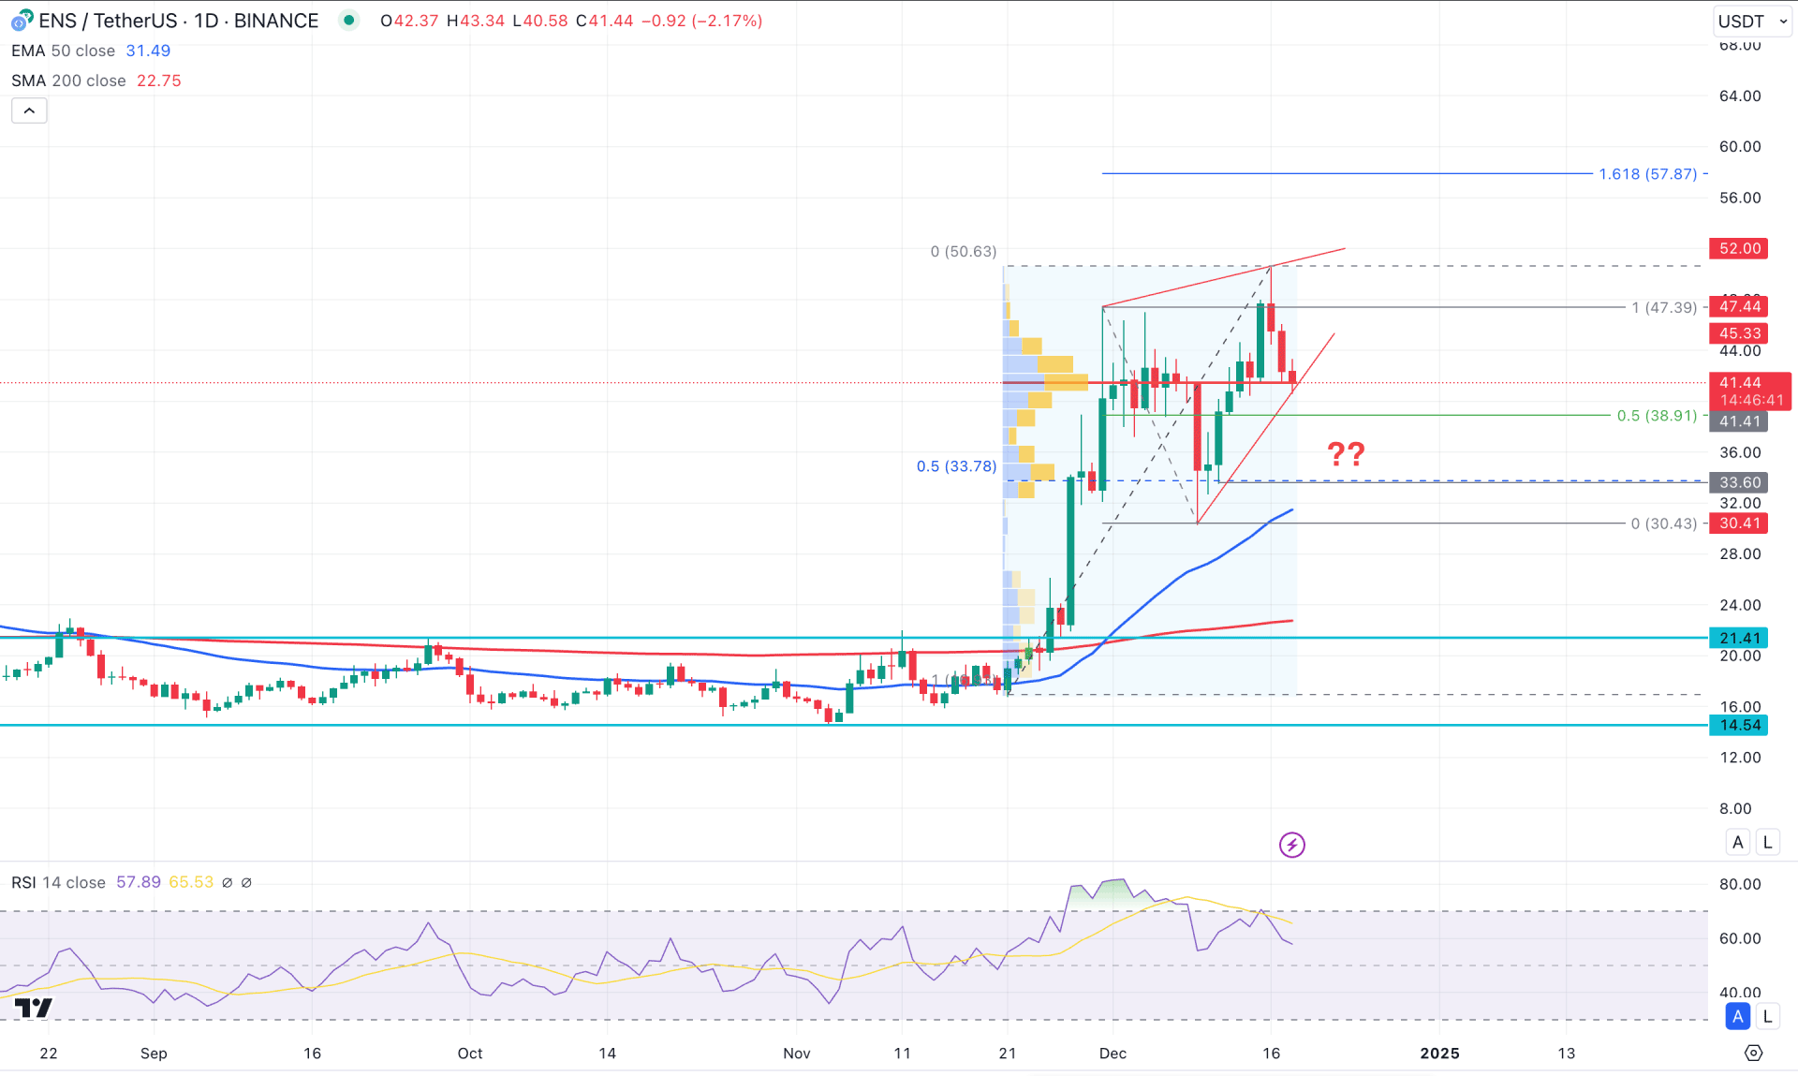Select the 0.5 (38.91) Fibonacci level label

1657,416
